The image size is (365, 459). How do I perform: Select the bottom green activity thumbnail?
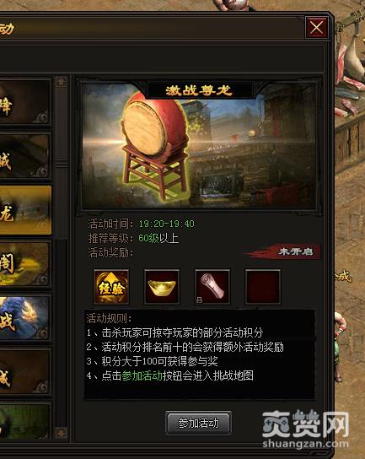(24, 421)
